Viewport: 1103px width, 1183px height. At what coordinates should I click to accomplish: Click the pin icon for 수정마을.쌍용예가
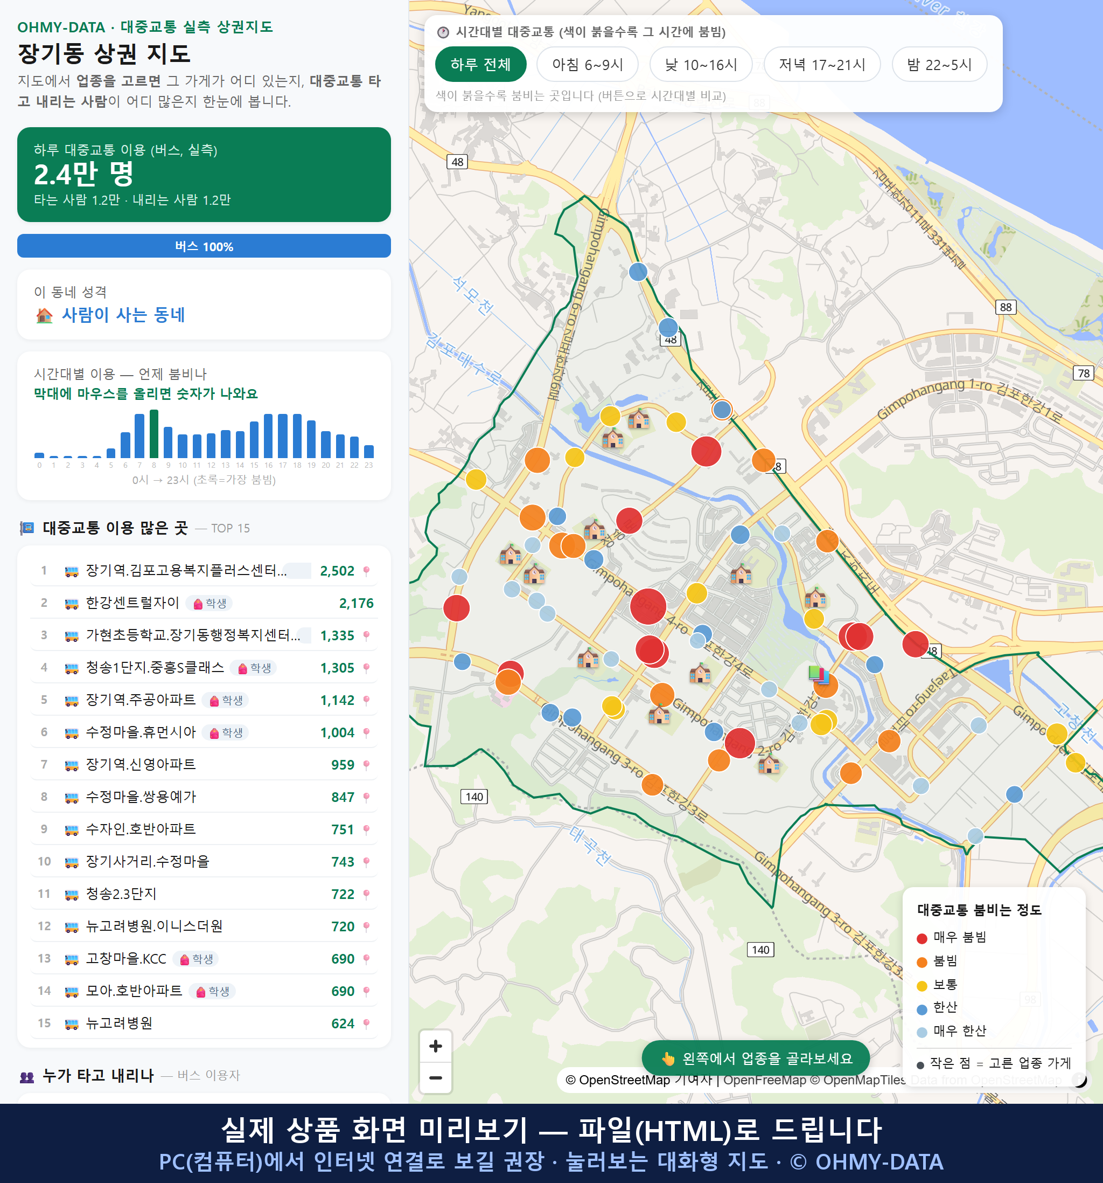[x=366, y=797]
